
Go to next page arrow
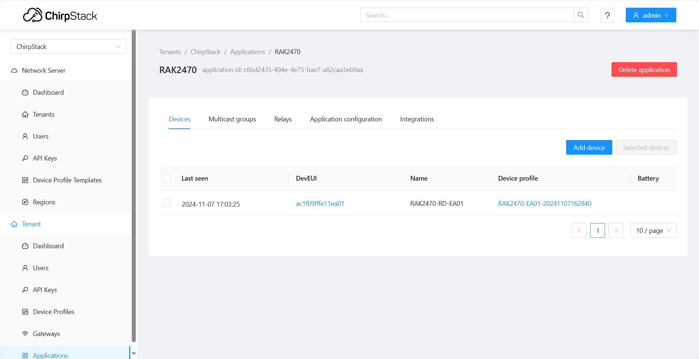click(616, 230)
